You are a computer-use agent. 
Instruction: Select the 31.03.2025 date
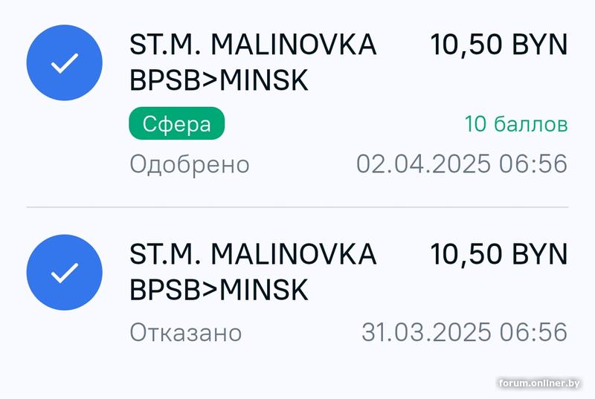tap(426, 332)
